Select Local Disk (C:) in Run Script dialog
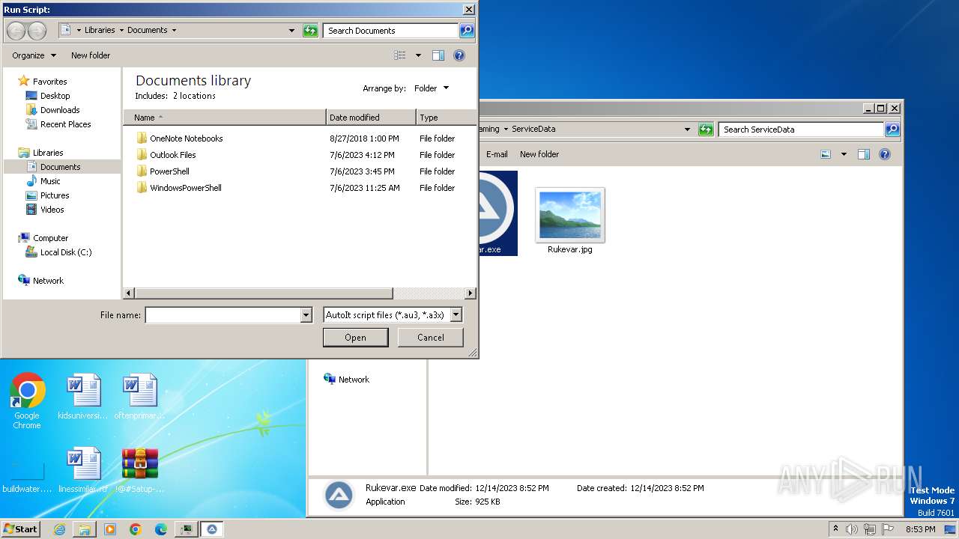This screenshot has width=959, height=539. [66, 252]
